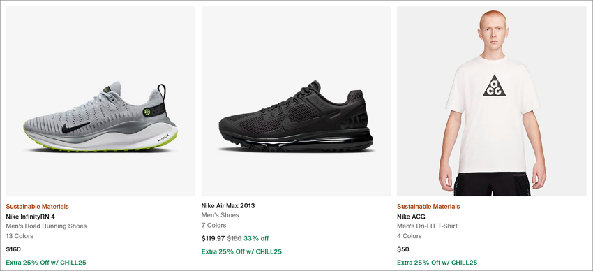This screenshot has height=271, width=593.
Task: Select Men's Dri-FIT T-Shirt subtitle
Action: (428, 226)
